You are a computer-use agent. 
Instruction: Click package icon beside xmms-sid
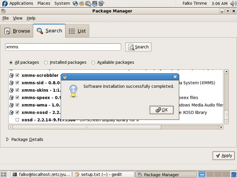[x=12, y=83]
